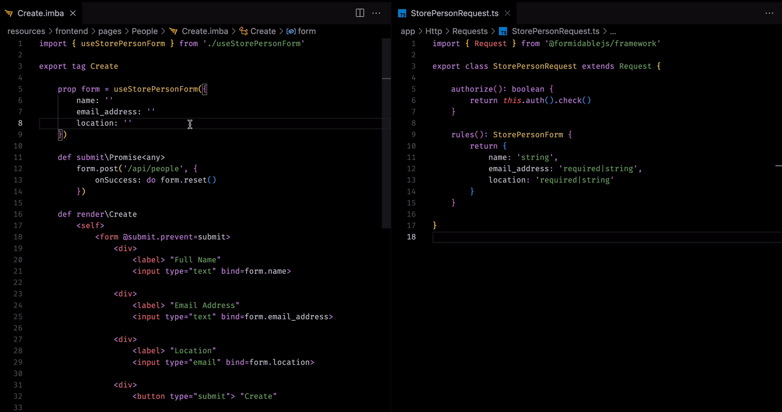Open 'frontend' breadcrumb segment
782x412 pixels.
click(72, 31)
